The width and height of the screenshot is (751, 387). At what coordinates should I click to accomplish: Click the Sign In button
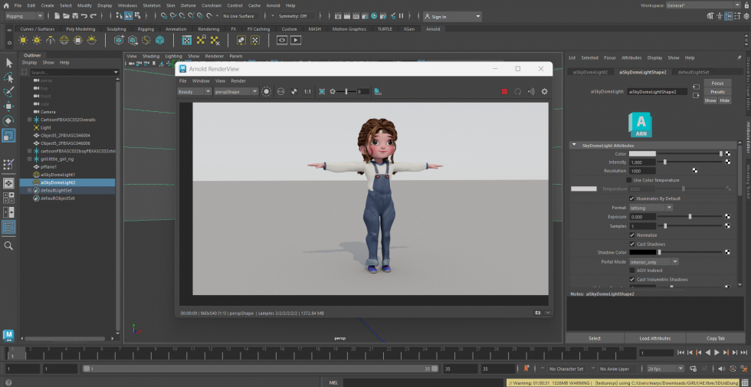coord(451,16)
